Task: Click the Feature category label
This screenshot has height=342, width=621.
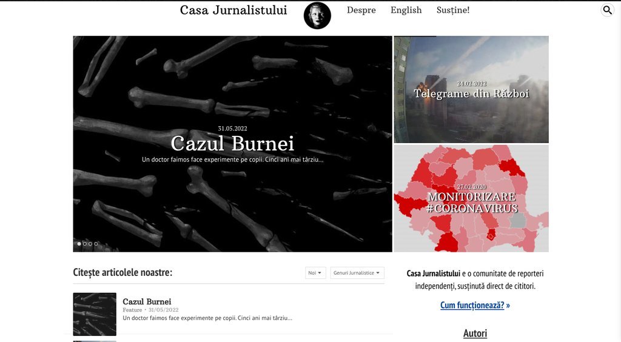Action: tap(132, 310)
